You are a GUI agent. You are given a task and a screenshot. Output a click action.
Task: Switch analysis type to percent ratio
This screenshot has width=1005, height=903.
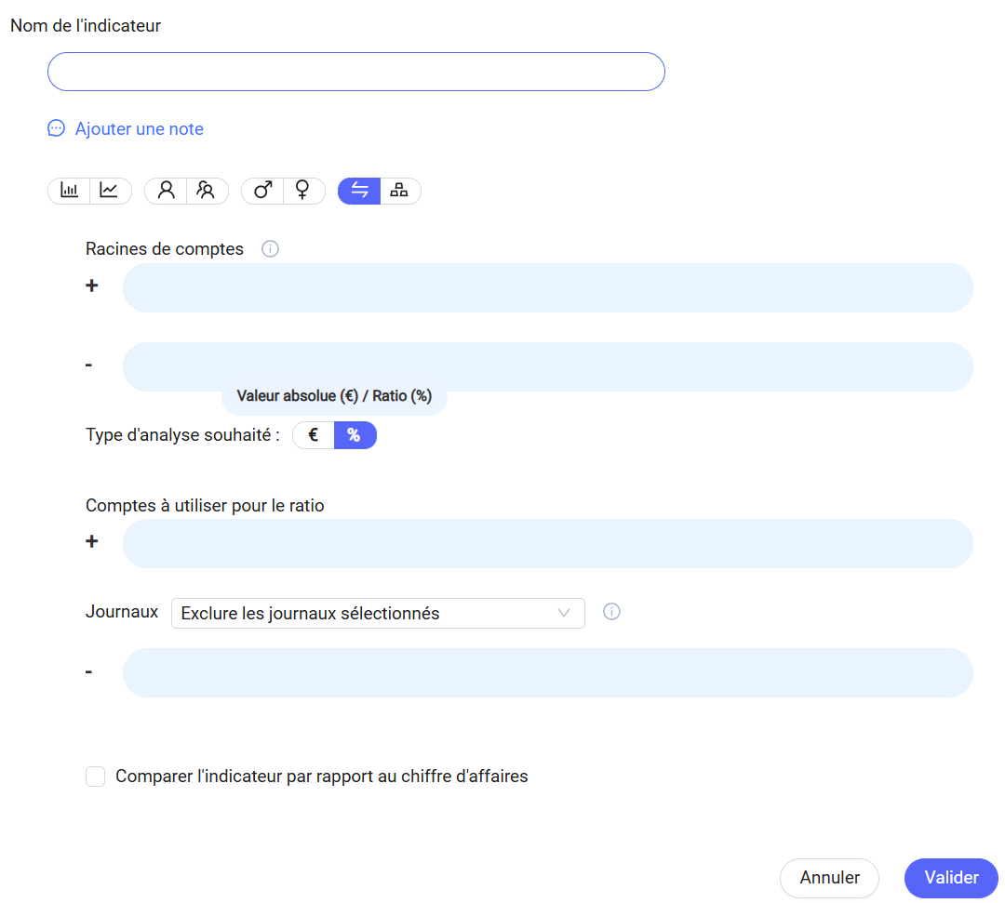tap(355, 435)
